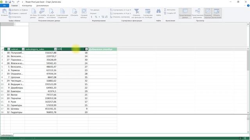Screen dimensions: 250x140
Task: Click the rank column name edit field
Action: click(x=71, y=49)
